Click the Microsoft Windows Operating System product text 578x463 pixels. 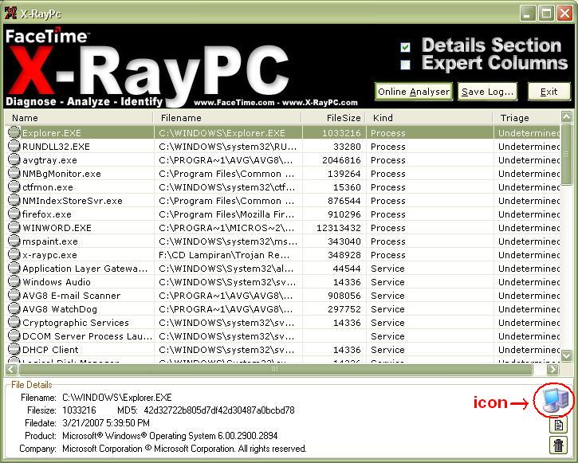coord(170,436)
